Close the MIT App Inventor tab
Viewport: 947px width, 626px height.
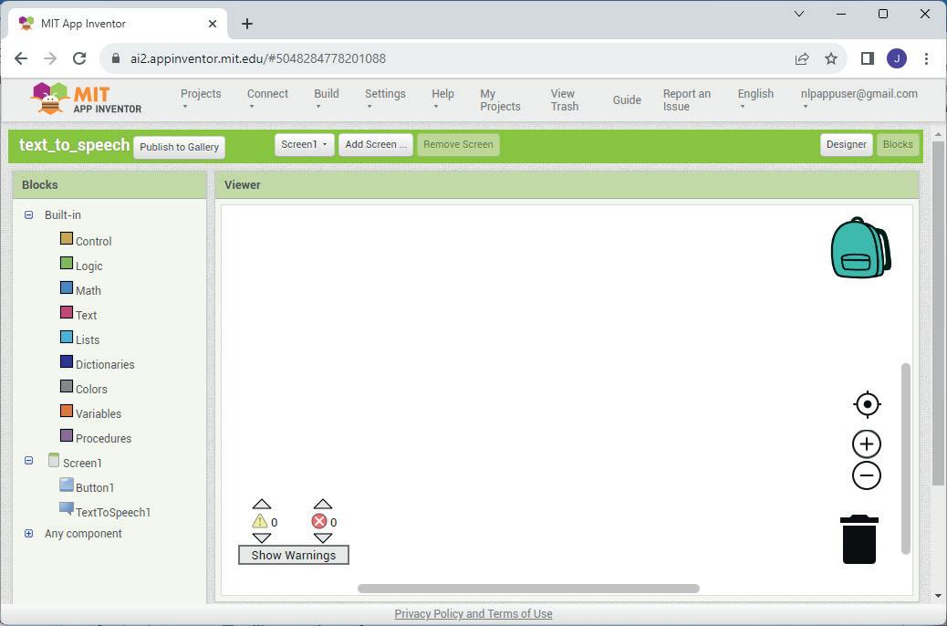(212, 24)
